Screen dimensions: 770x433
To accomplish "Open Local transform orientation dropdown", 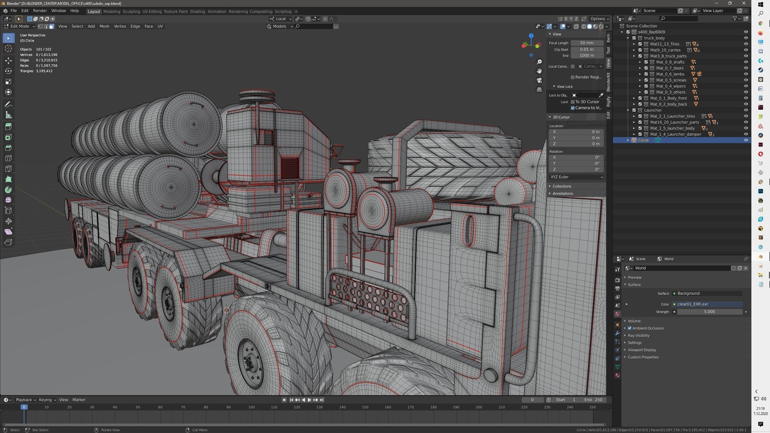I will (x=280, y=19).
